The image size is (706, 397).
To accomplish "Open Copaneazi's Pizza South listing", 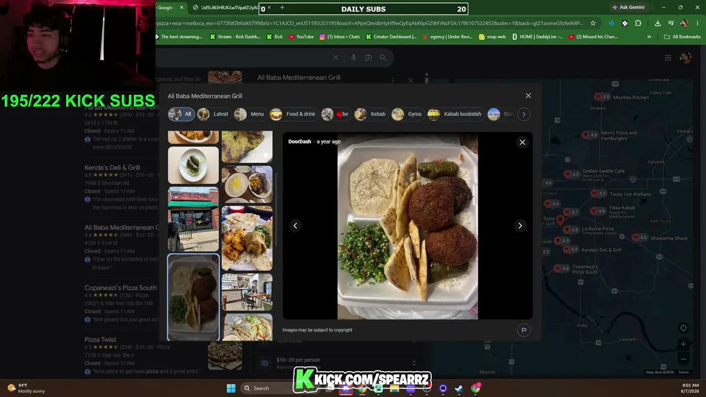I will coord(120,288).
